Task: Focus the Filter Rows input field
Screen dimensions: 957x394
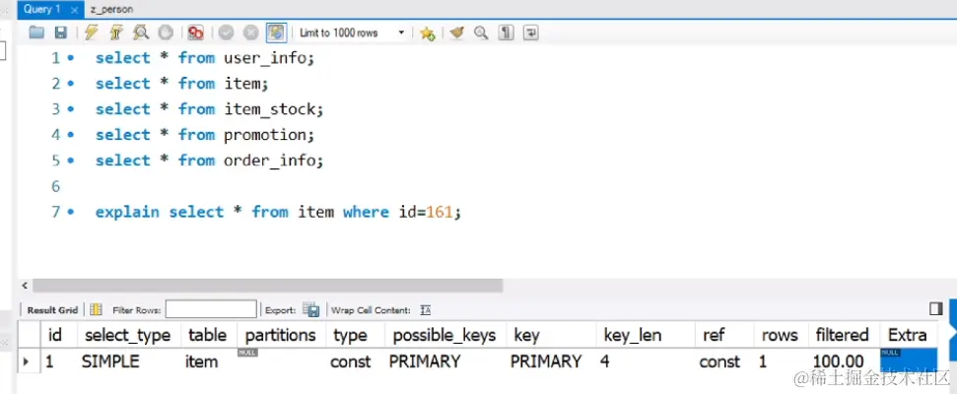Action: (211, 309)
